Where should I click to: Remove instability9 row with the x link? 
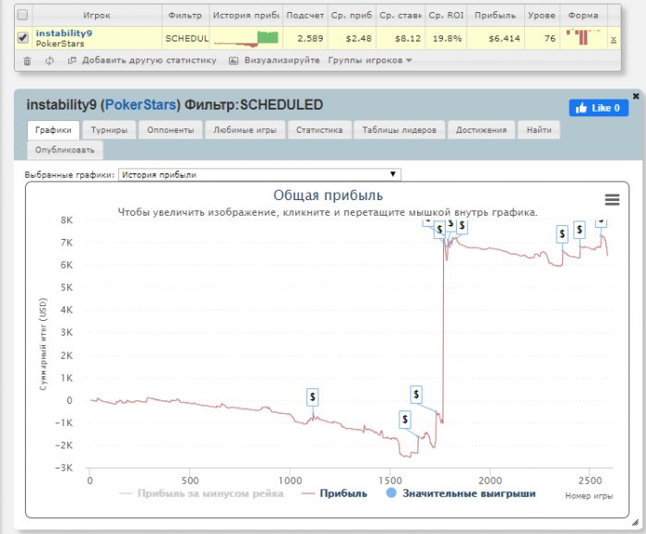coord(614,39)
